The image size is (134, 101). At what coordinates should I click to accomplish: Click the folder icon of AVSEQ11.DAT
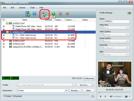click(8, 32)
